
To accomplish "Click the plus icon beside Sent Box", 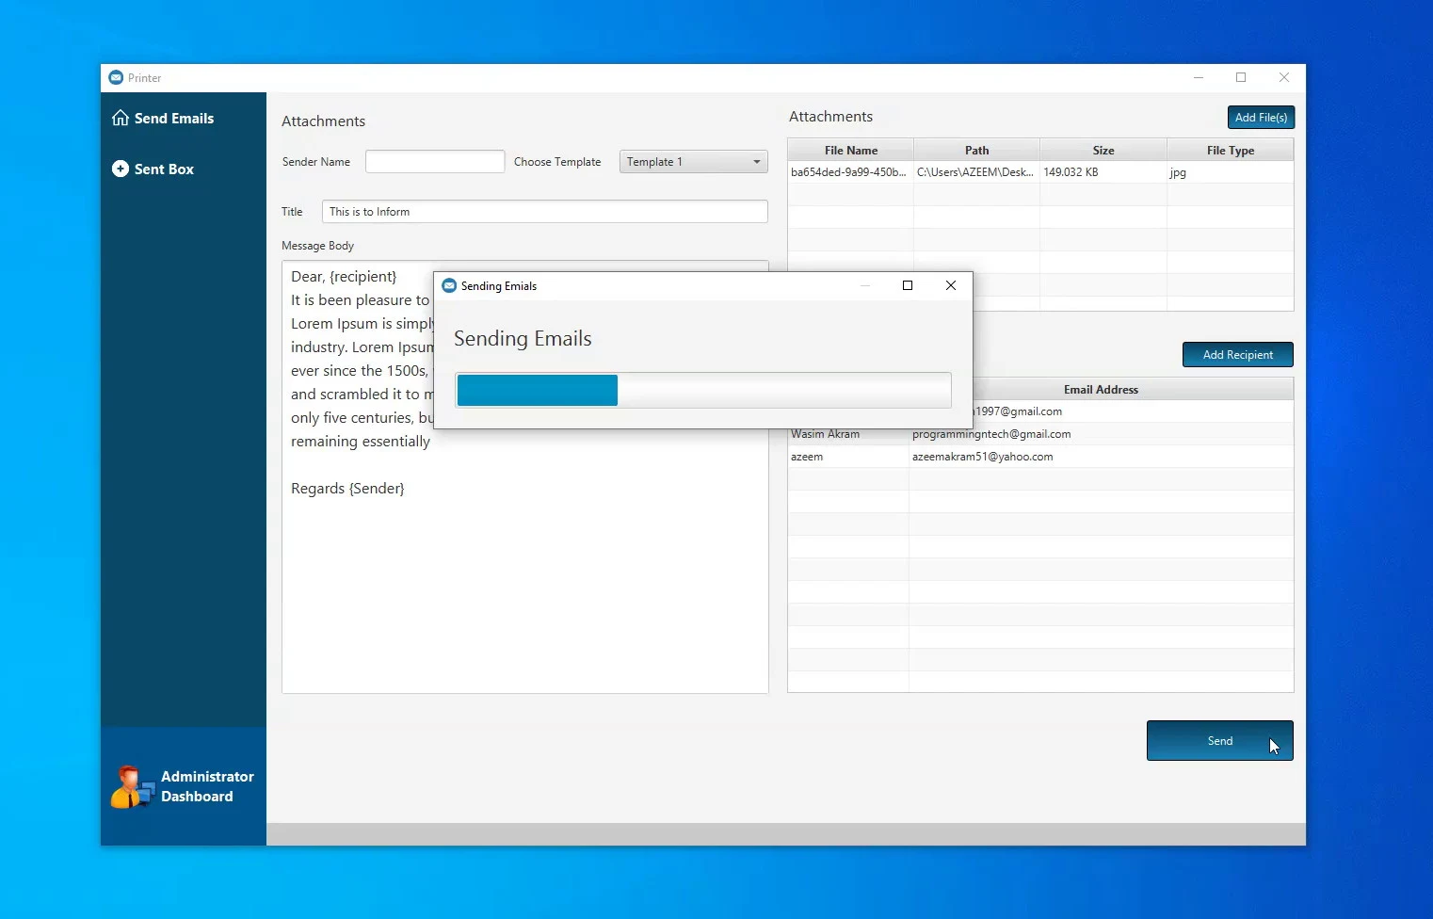I will pos(121,169).
